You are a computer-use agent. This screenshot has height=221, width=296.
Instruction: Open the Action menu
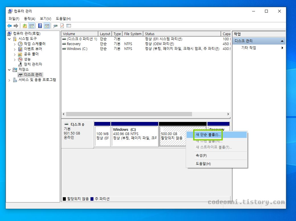[x=29, y=19]
